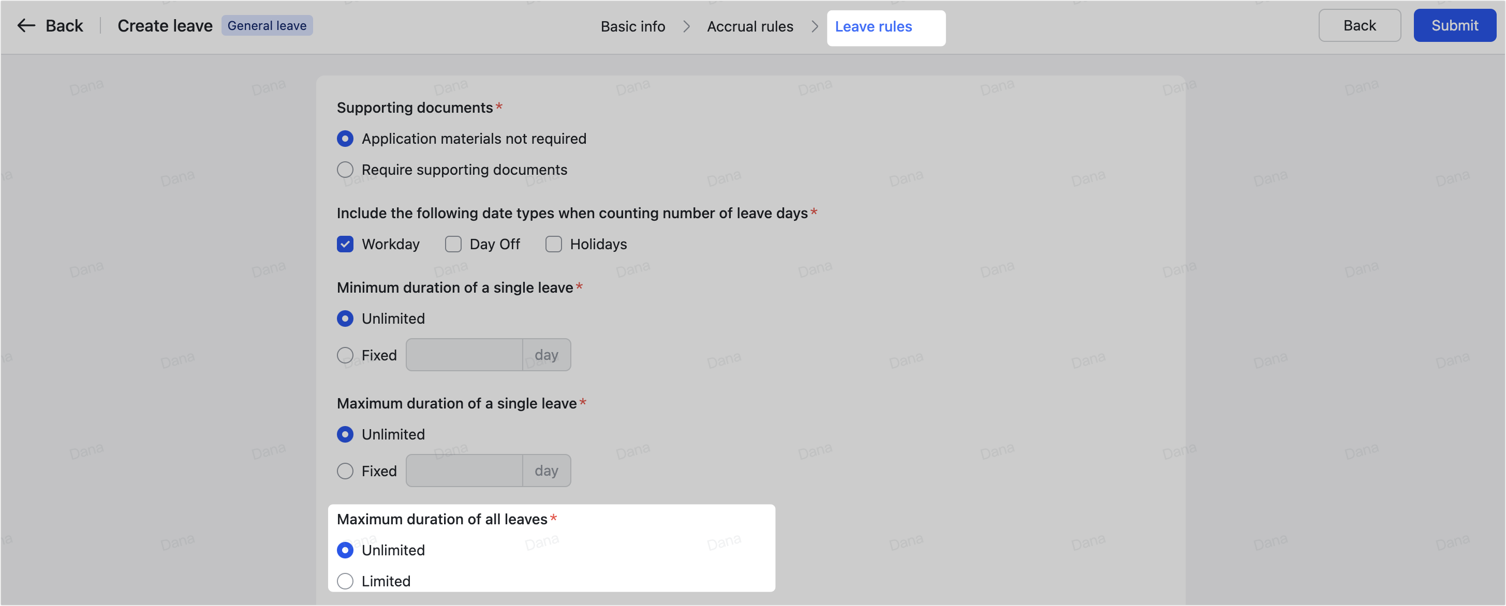Select the Leave rules step
Screen dimensions: 1506x606
click(873, 27)
